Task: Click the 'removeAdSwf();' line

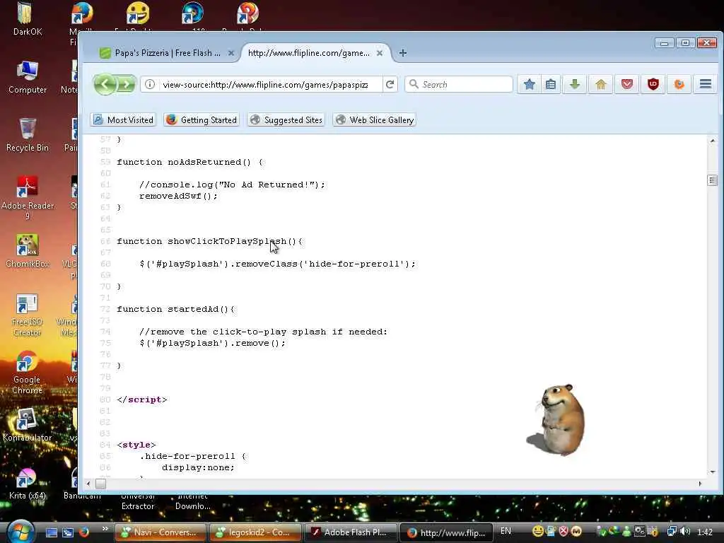Action: coord(178,196)
